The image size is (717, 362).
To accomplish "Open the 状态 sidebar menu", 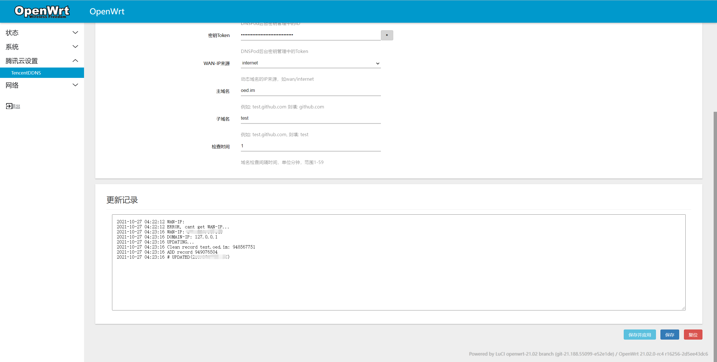I will [x=42, y=33].
